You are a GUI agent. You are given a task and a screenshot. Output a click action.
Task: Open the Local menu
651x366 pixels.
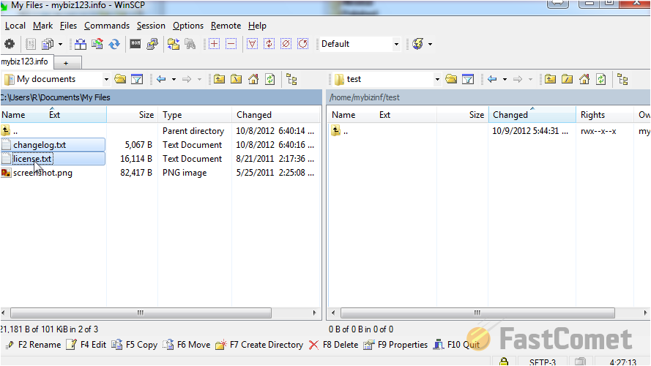coord(15,26)
